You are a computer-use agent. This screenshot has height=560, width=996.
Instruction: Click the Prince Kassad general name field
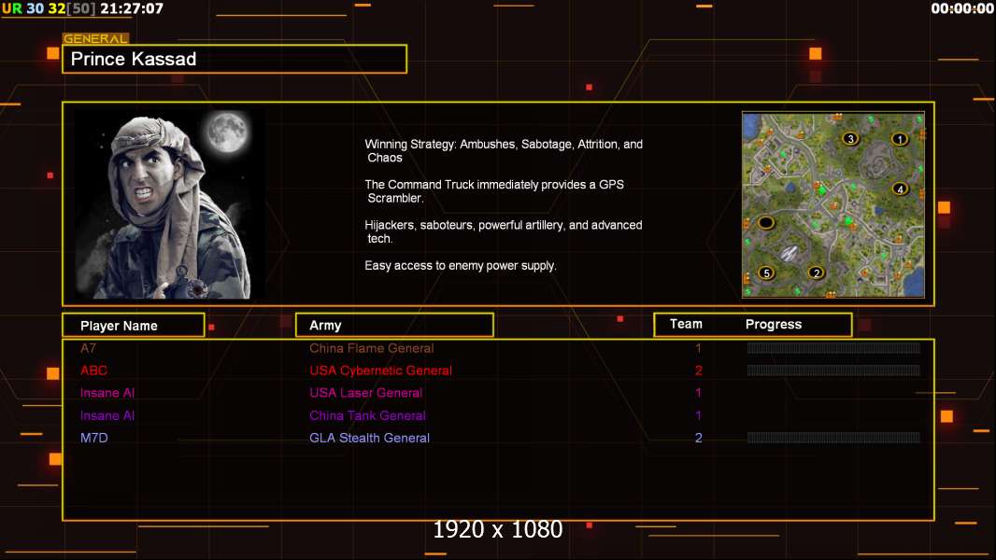point(235,59)
